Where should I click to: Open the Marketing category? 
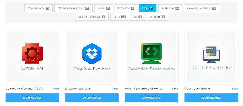coord(170,8)
